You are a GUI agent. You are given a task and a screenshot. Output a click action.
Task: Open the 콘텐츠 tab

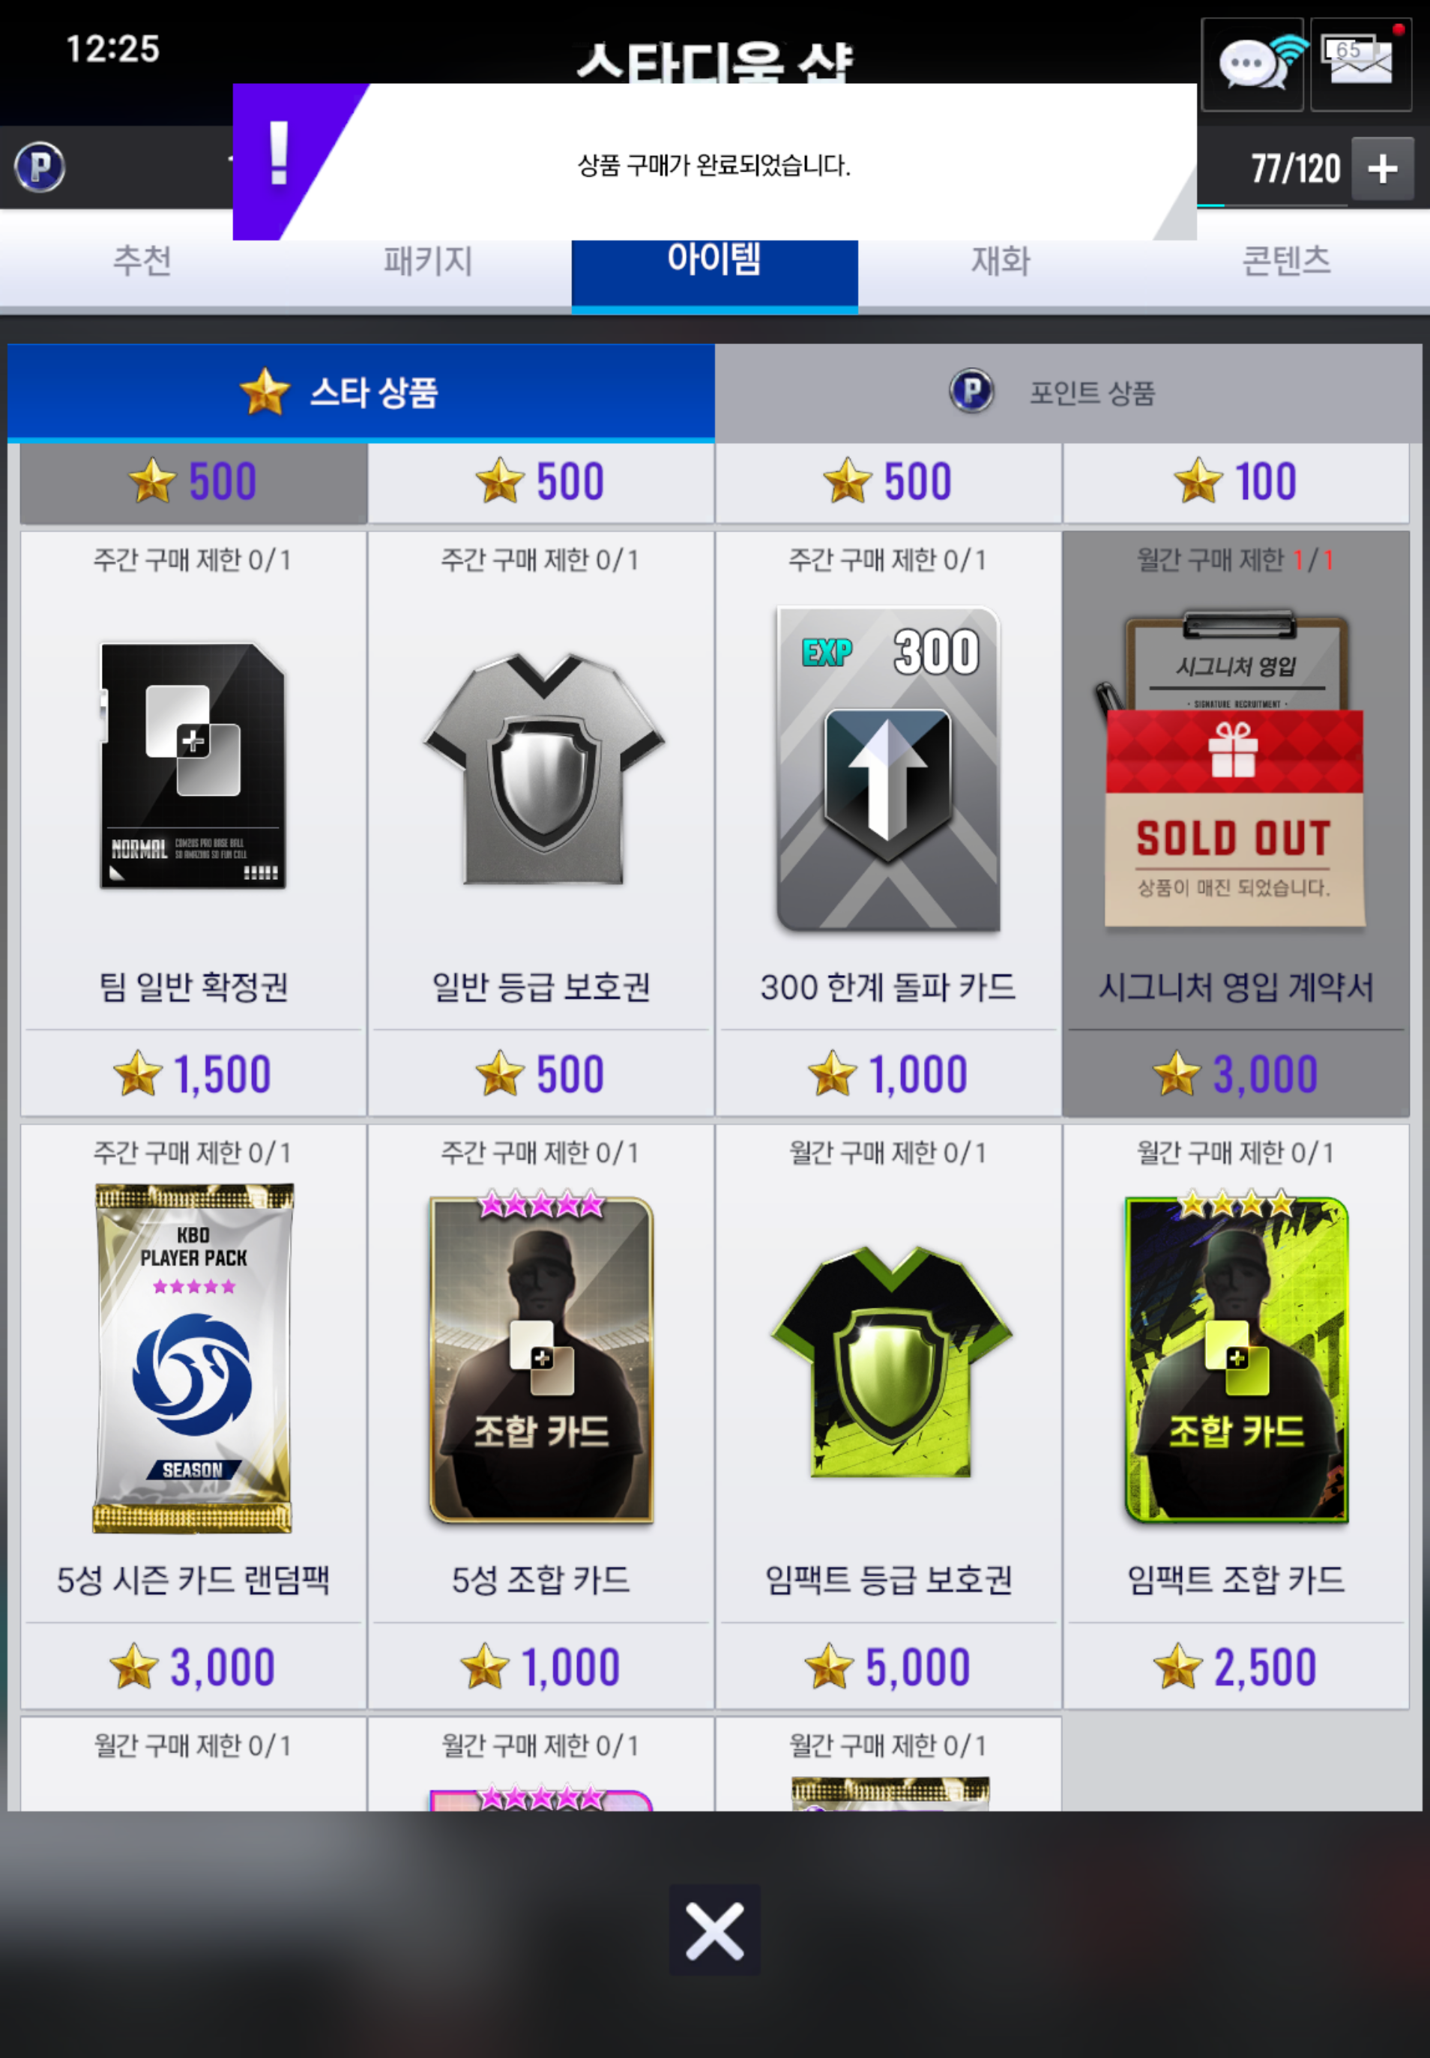(1287, 262)
